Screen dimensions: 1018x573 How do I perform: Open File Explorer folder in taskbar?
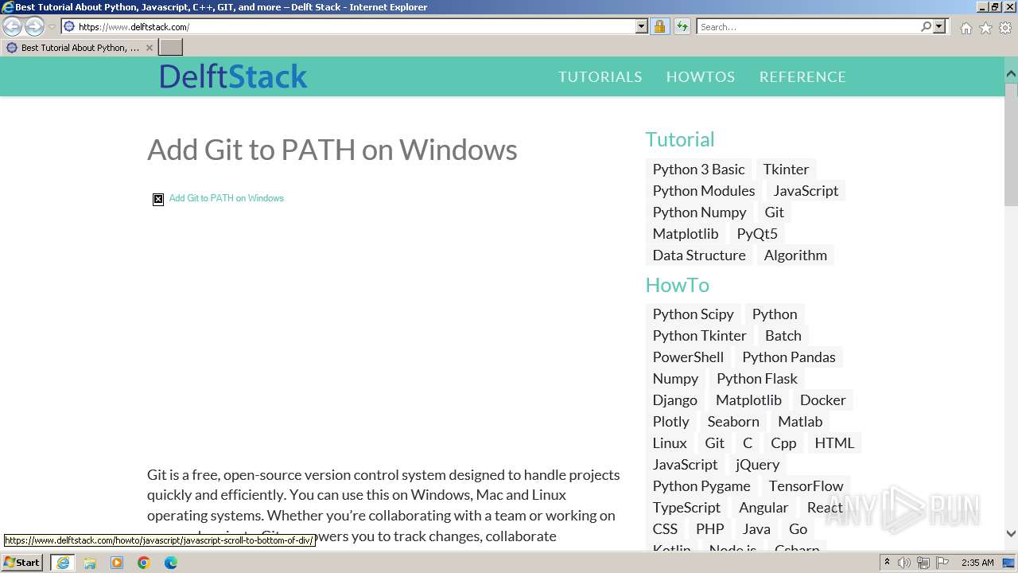(90, 563)
